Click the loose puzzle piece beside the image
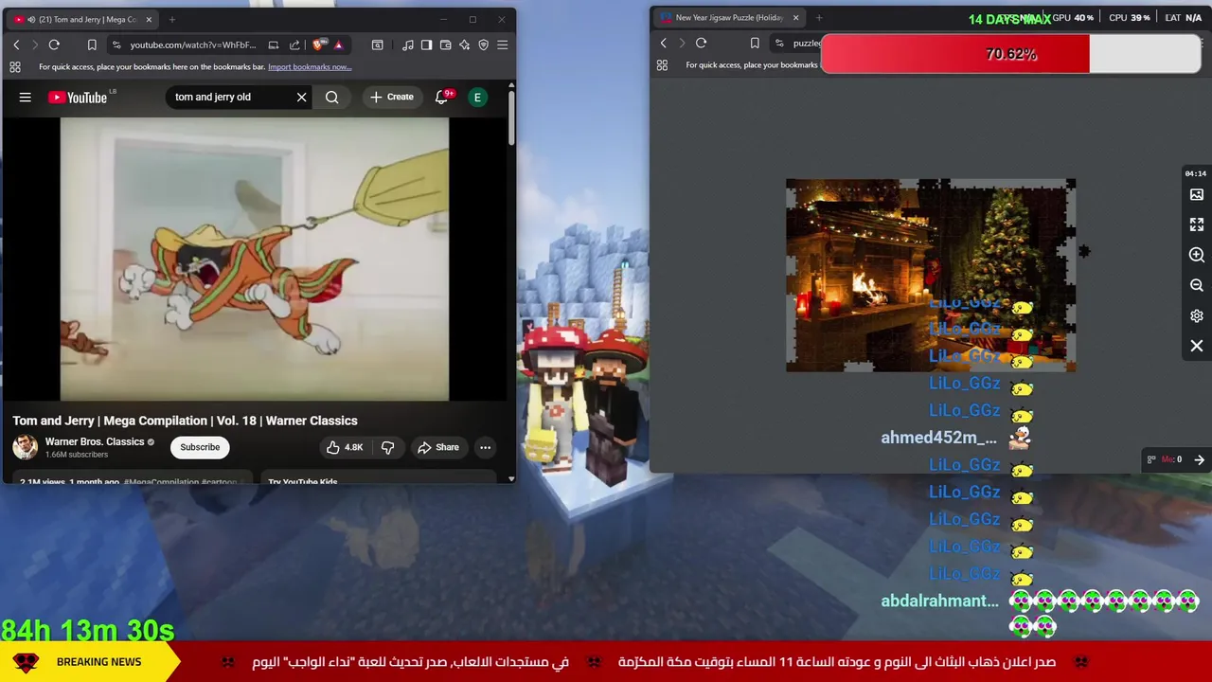This screenshot has width=1212, height=682. tap(1084, 251)
